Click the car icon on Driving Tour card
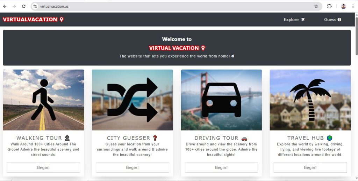Viewport: 358px width, 181px height. pyautogui.click(x=221, y=100)
